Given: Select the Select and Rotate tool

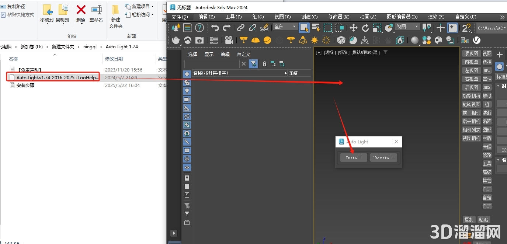Looking at the screenshot, I should click(x=365, y=28).
